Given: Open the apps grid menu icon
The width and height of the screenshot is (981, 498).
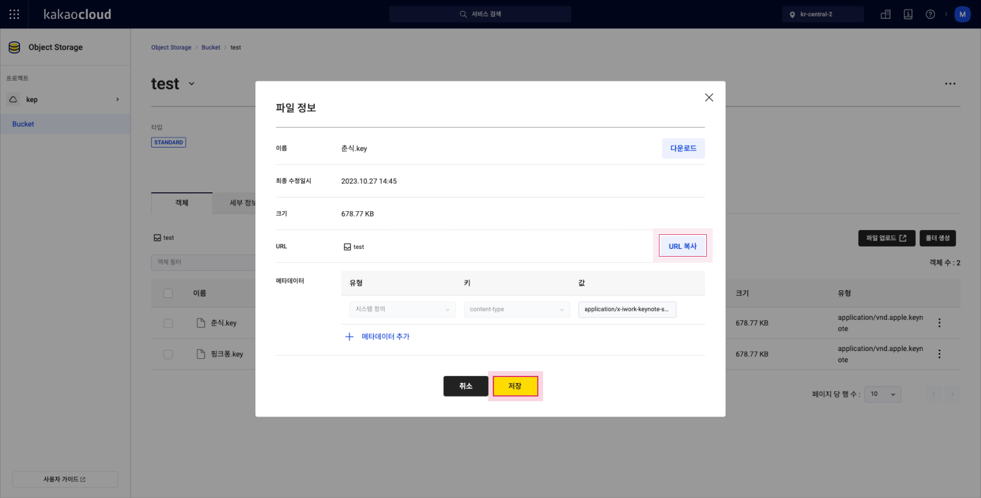Looking at the screenshot, I should (14, 14).
